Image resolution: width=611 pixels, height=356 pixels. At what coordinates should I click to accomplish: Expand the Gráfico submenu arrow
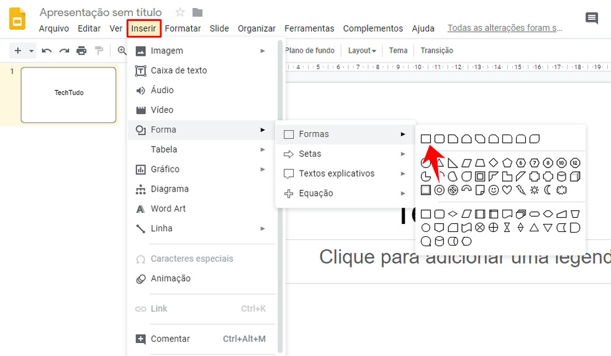click(263, 169)
